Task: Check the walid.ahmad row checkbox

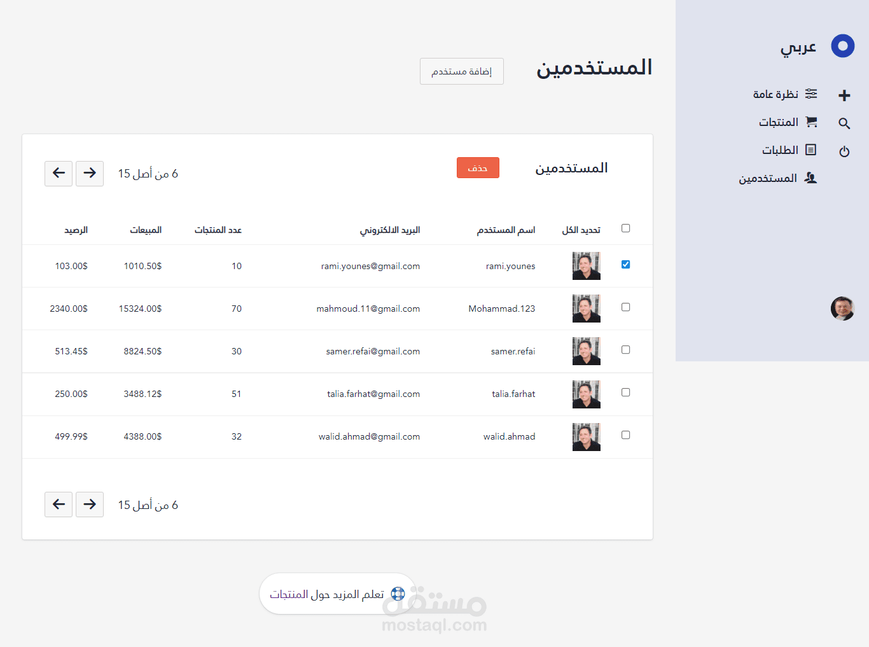Action: click(x=626, y=435)
